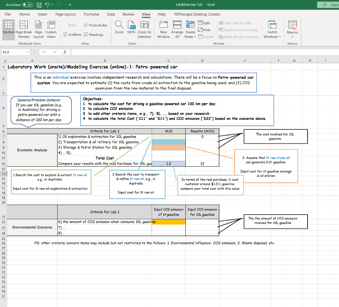Open a New Window
The height and width of the screenshot is (307, 339).
[163, 29]
